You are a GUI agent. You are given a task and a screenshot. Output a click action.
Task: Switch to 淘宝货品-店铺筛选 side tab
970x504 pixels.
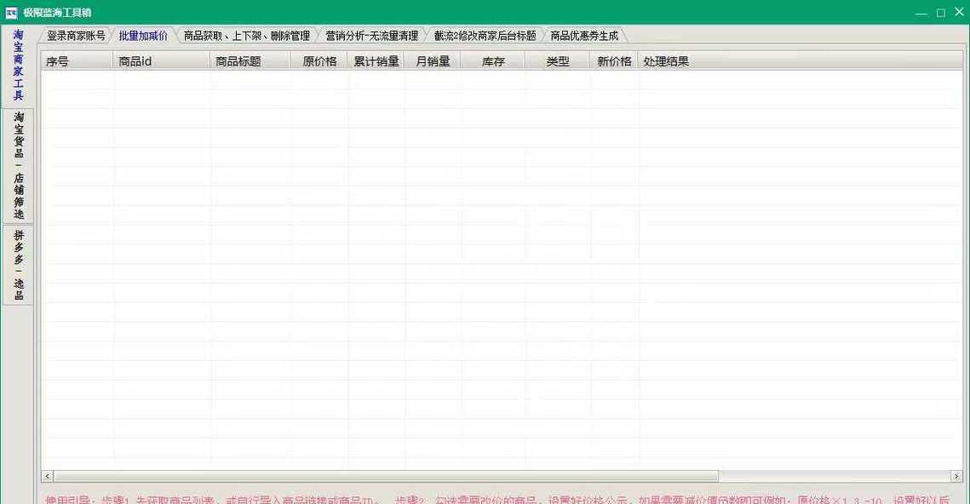click(x=19, y=166)
